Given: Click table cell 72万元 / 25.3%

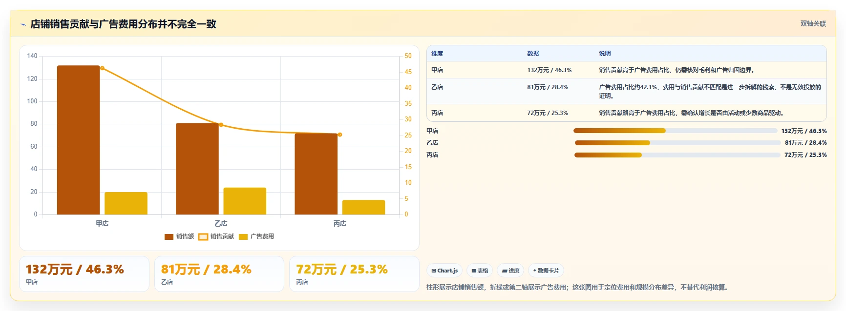Looking at the screenshot, I should click(548, 113).
